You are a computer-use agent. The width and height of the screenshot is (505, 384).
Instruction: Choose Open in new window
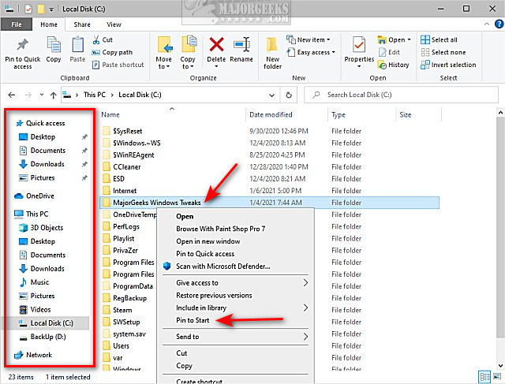click(208, 241)
